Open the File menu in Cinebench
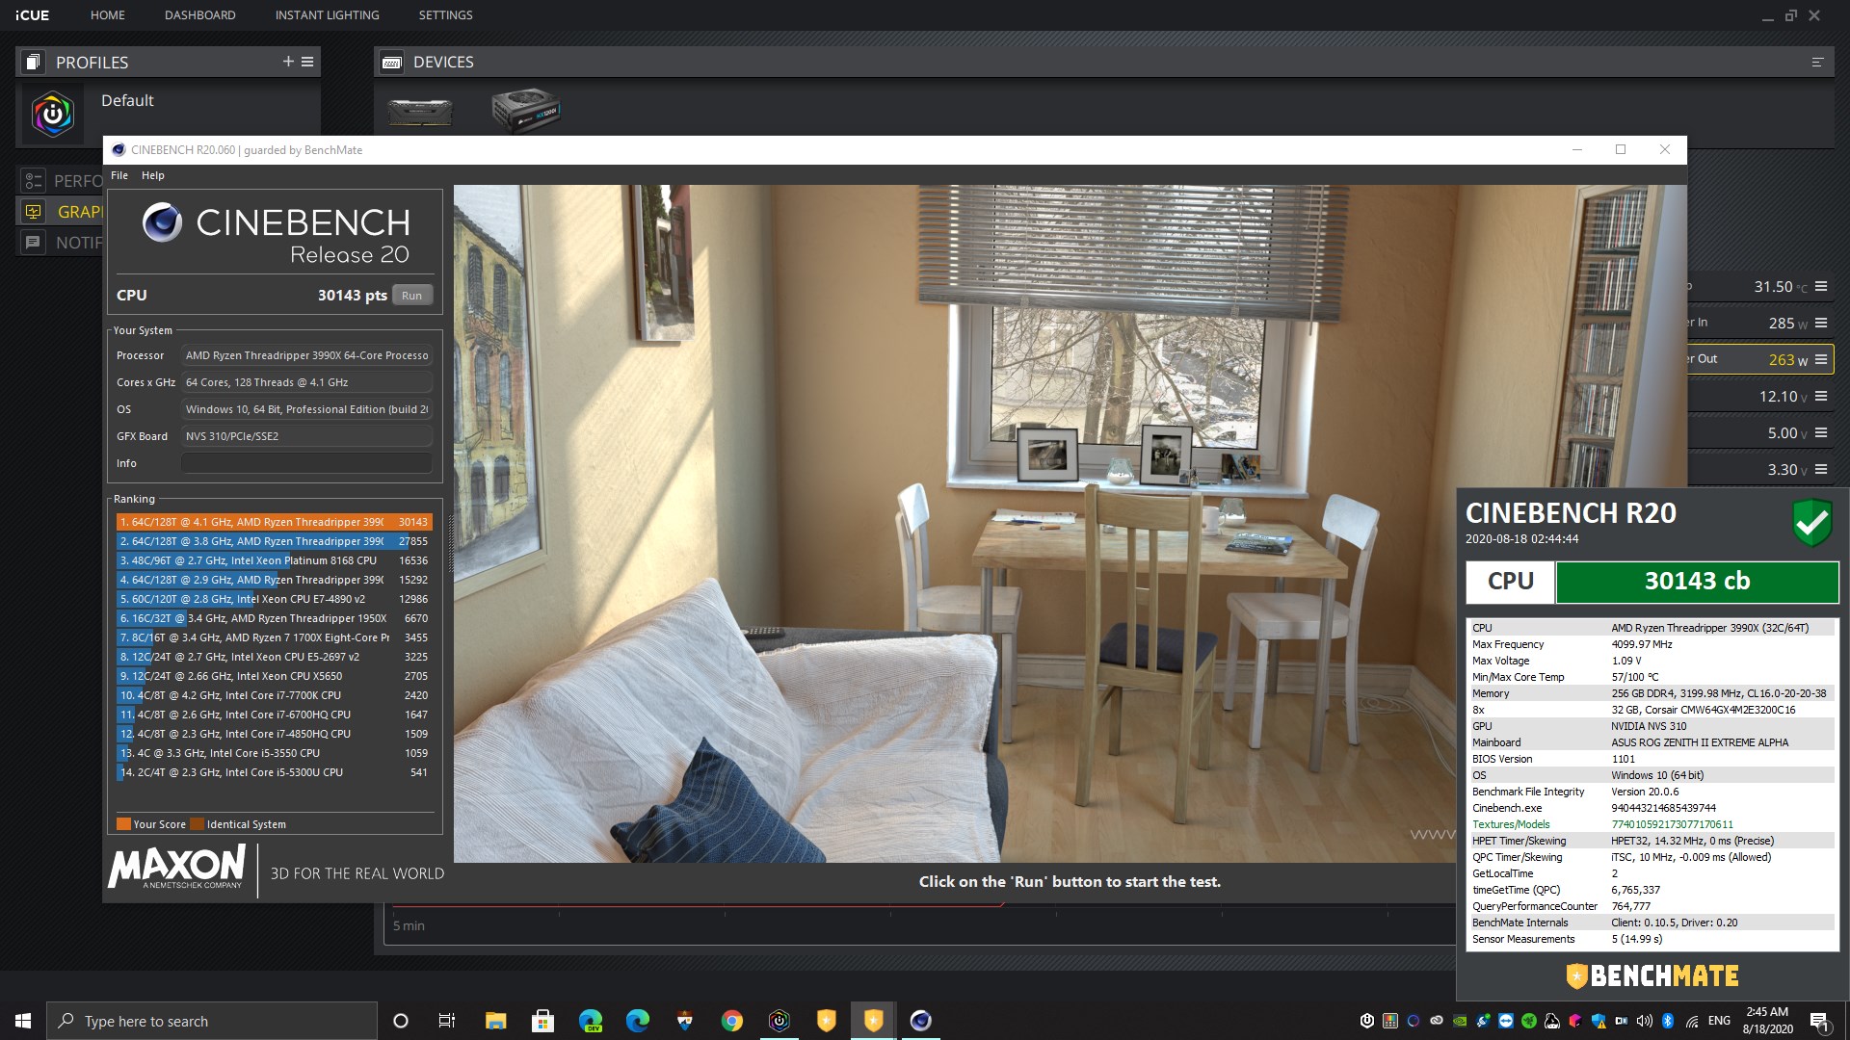 click(119, 175)
